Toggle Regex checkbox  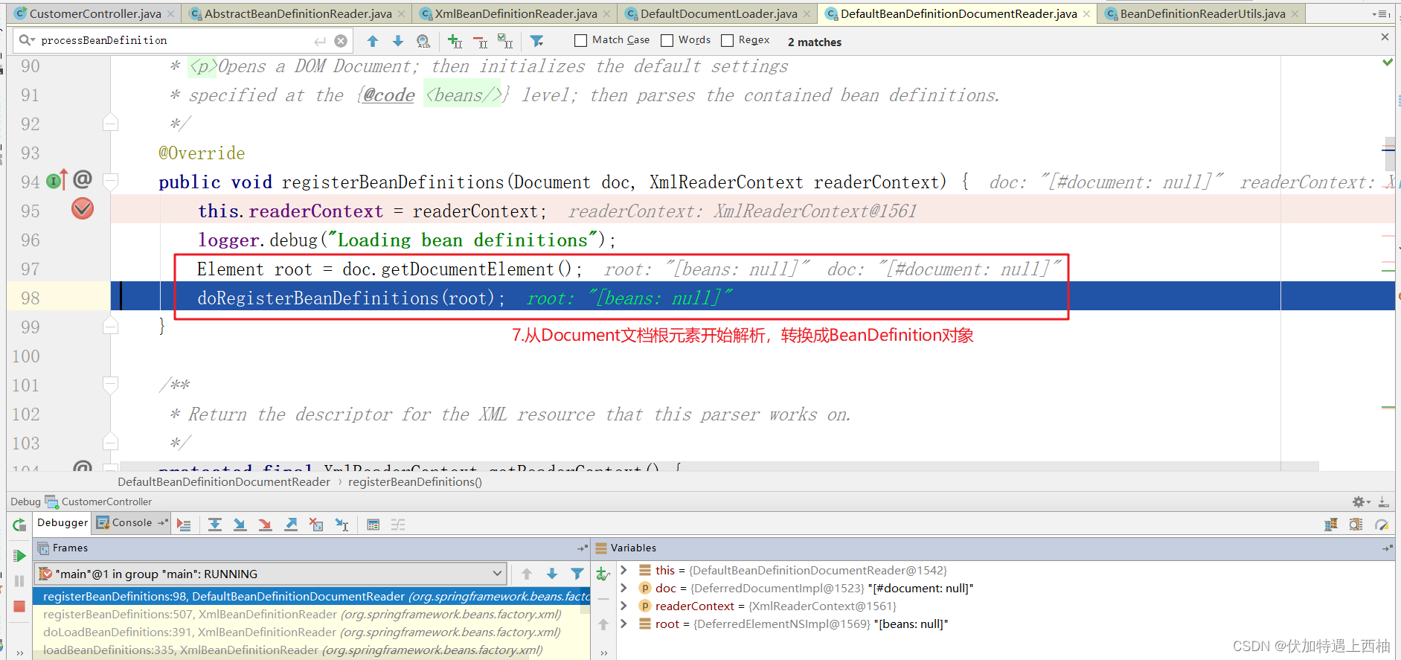[x=728, y=41]
